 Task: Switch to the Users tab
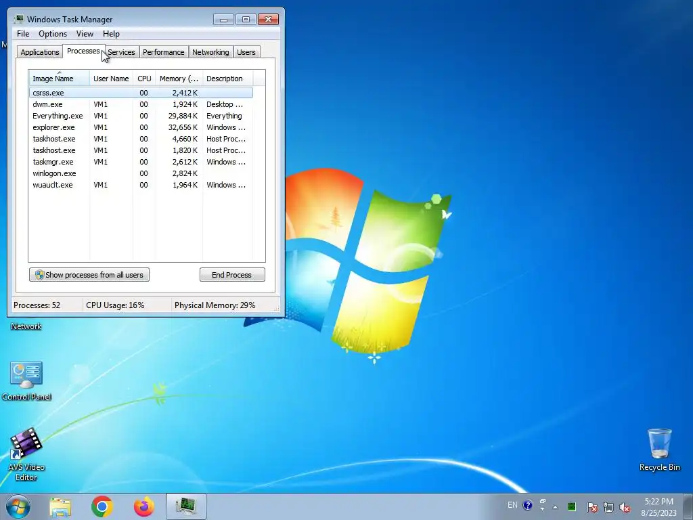tap(246, 52)
